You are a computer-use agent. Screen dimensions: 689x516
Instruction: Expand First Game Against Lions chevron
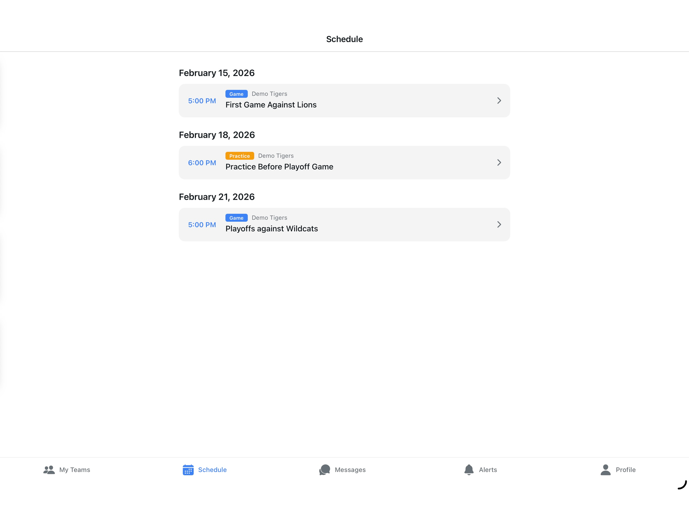(499, 101)
